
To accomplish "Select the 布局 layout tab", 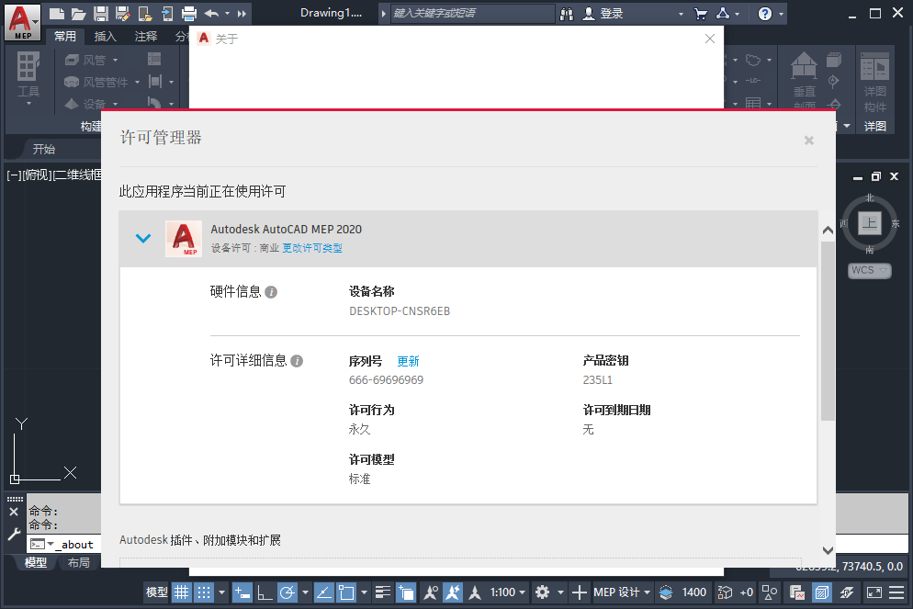I will (x=80, y=561).
